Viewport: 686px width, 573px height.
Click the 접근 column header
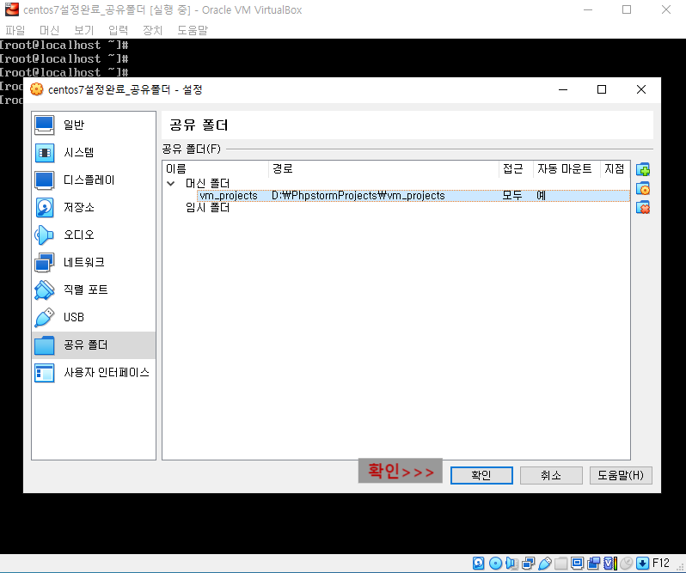(517, 168)
